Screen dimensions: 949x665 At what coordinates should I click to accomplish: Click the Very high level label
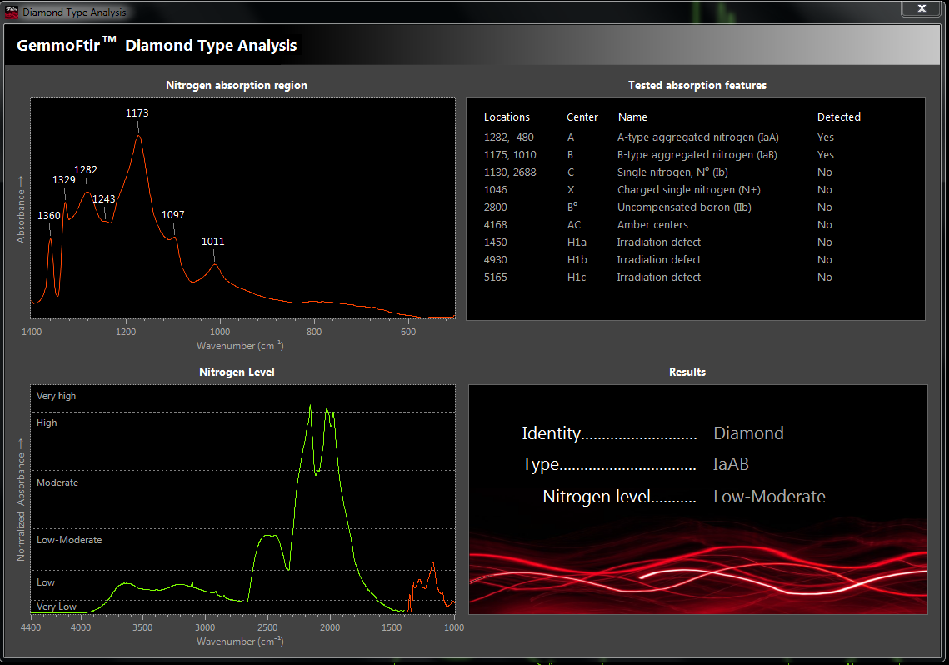56,396
